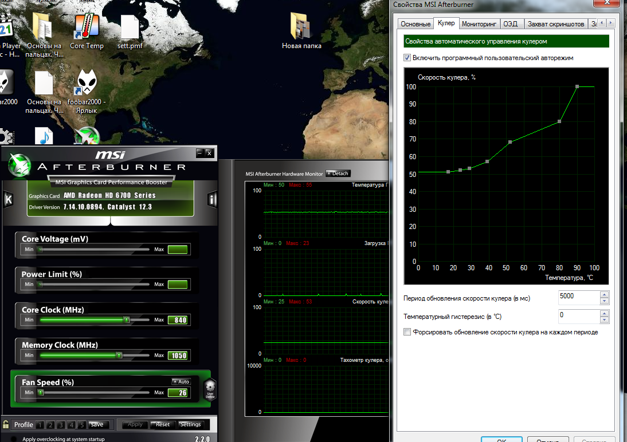Click the Core Clock slider handle
The width and height of the screenshot is (627, 442).
[x=126, y=319]
